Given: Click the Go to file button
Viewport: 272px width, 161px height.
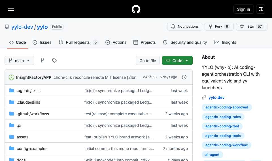Looking at the screenshot, I should pos(148,60).
